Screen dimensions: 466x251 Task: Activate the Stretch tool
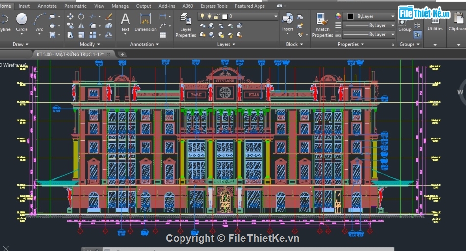70,35
